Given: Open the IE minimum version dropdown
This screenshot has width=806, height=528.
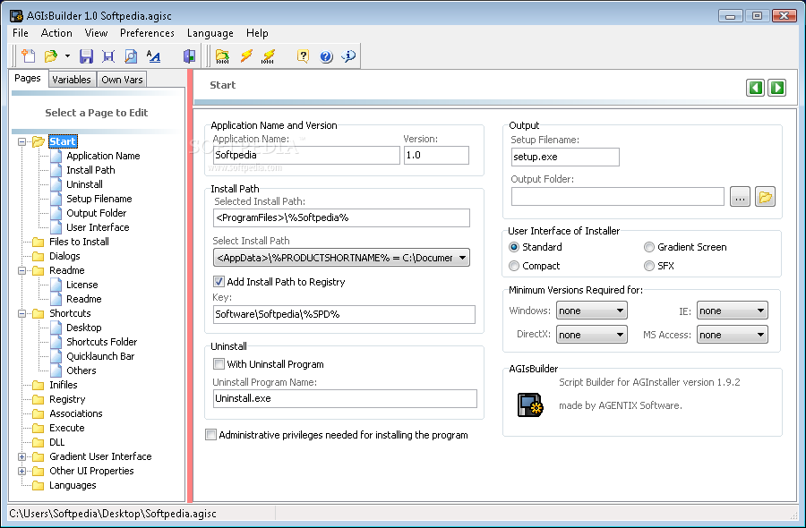Looking at the screenshot, I should (732, 311).
